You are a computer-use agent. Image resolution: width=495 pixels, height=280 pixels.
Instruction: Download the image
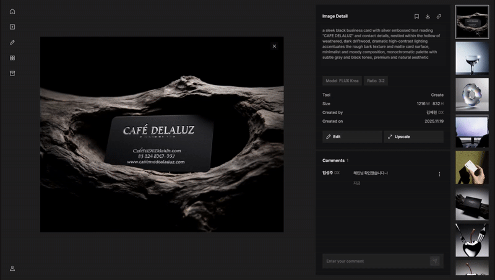tap(428, 17)
